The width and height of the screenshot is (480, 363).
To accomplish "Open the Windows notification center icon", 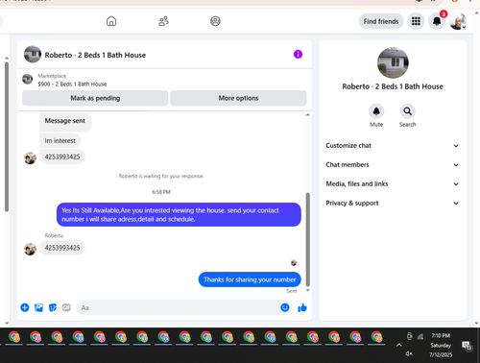I will (467, 346).
